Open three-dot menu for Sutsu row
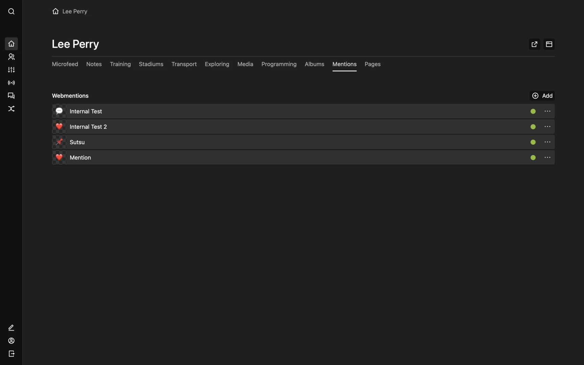This screenshot has width=584, height=365. 547,142
